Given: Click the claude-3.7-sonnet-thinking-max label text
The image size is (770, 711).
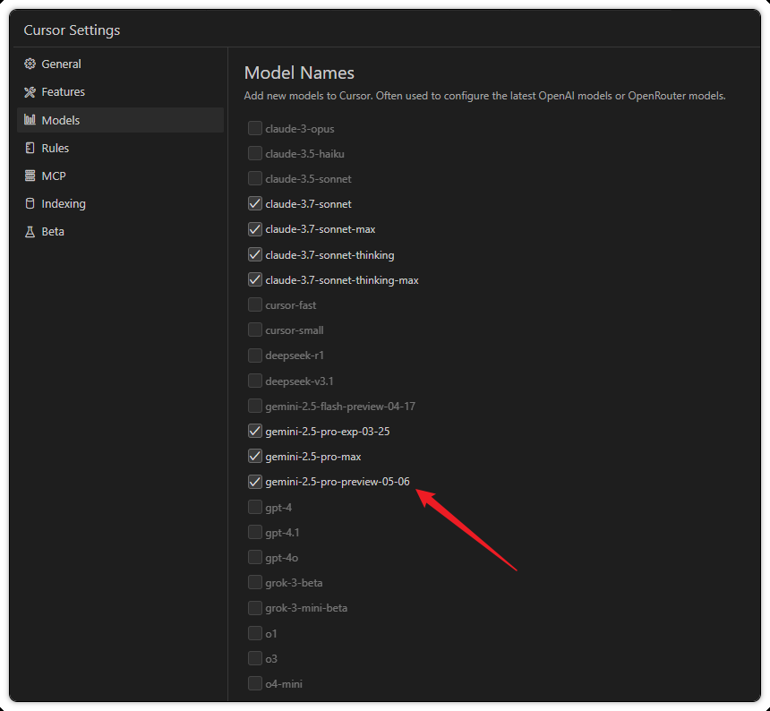Looking at the screenshot, I should point(342,280).
